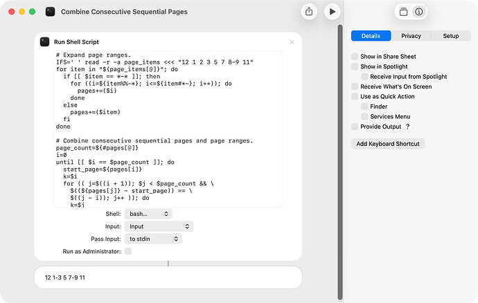Switch to the Details tab

click(371, 36)
